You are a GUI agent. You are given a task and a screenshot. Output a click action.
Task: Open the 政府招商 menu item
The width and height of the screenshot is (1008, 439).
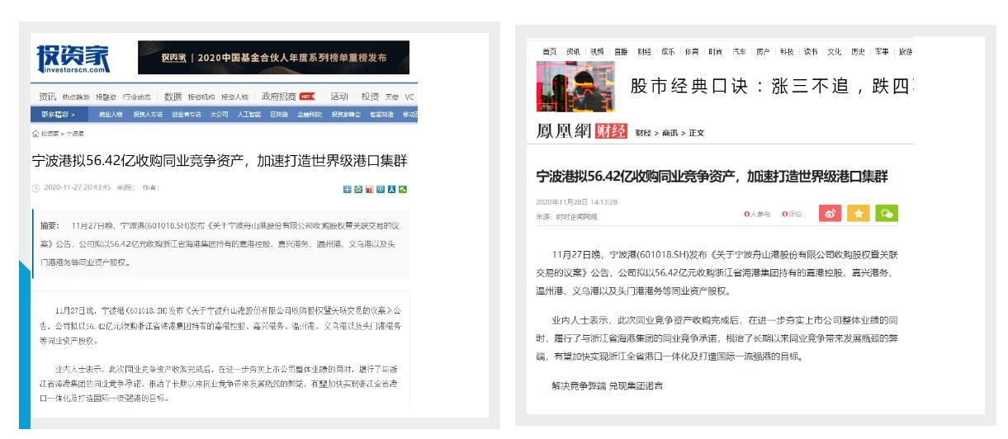[x=278, y=96]
